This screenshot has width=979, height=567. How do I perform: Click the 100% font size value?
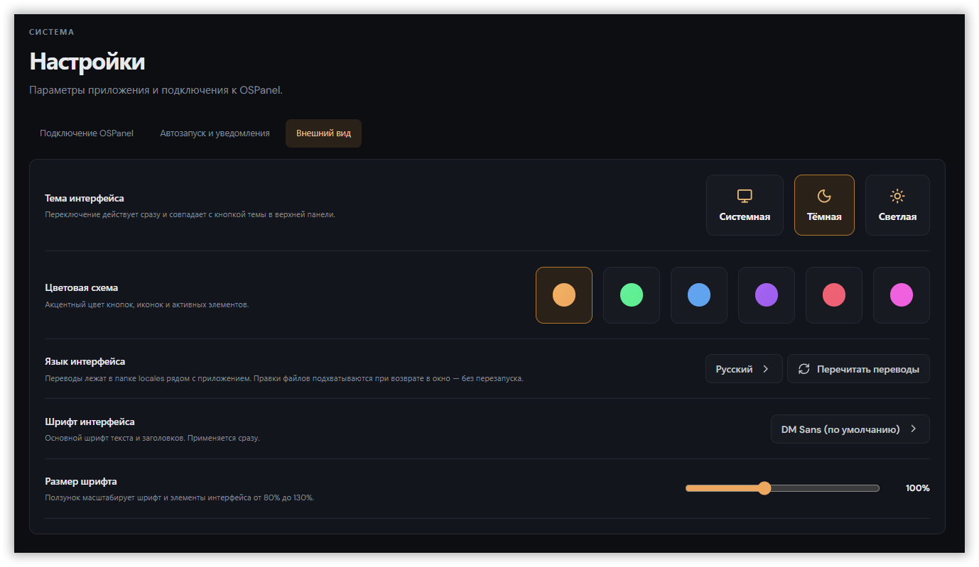pyautogui.click(x=917, y=488)
